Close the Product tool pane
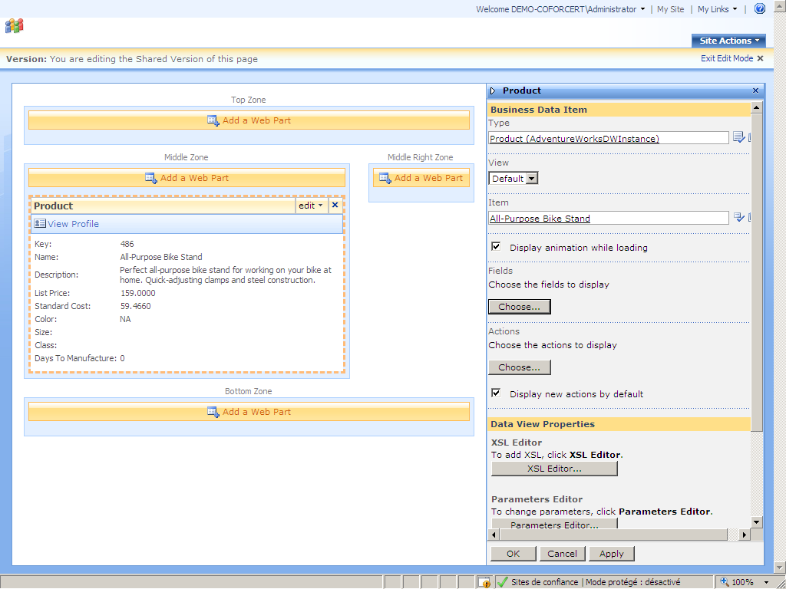This screenshot has width=786, height=589. click(x=755, y=90)
